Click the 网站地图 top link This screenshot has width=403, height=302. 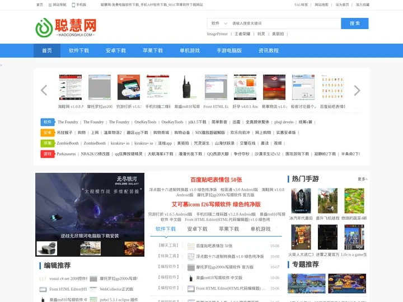tap(321, 4)
